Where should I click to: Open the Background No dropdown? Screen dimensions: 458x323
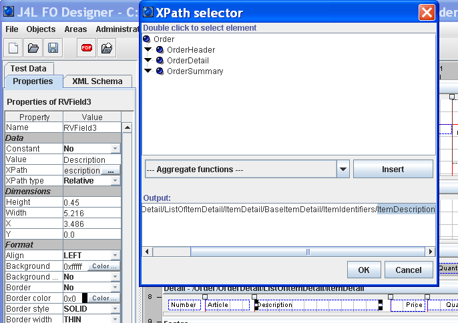pos(116,277)
